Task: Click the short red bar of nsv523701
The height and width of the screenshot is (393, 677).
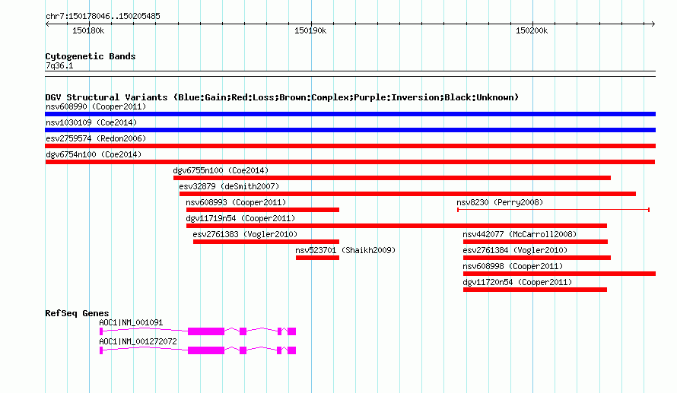Action: (317, 258)
